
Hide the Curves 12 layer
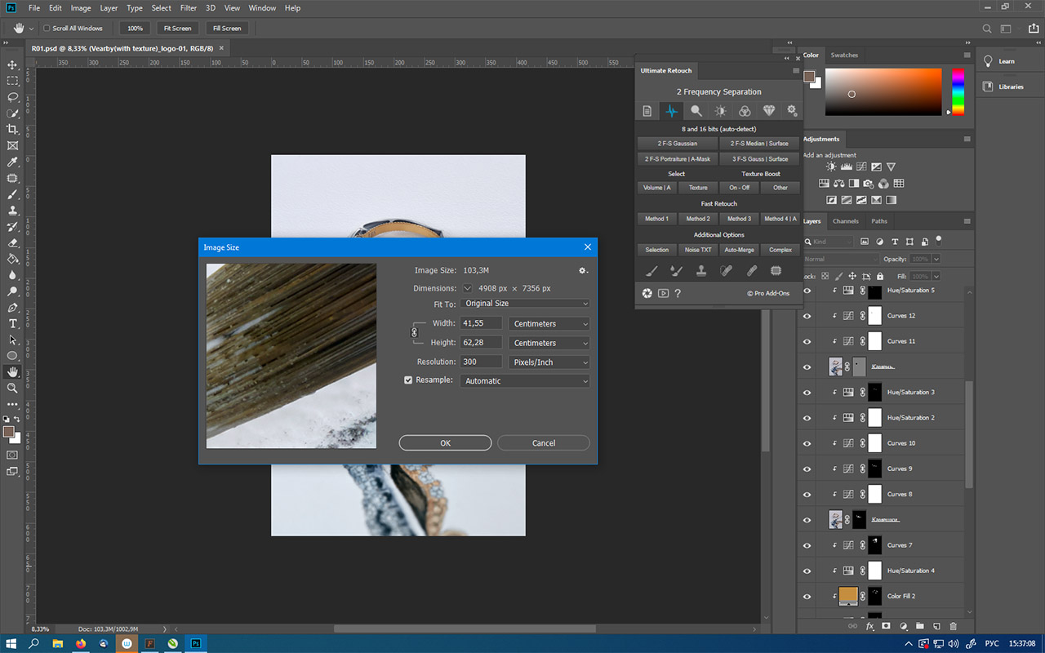[x=807, y=316]
